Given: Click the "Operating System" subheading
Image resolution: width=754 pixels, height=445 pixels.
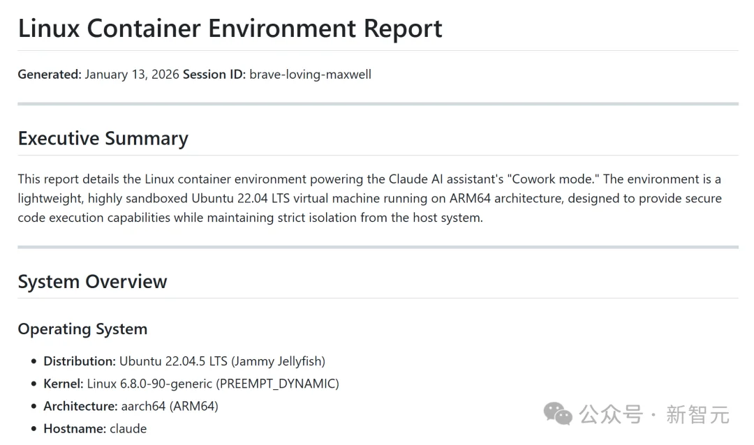Looking at the screenshot, I should coord(82,329).
